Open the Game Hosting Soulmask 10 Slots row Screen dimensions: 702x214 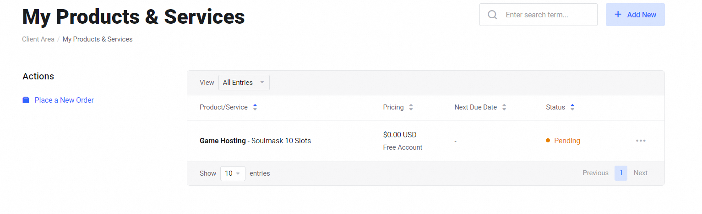click(x=255, y=141)
